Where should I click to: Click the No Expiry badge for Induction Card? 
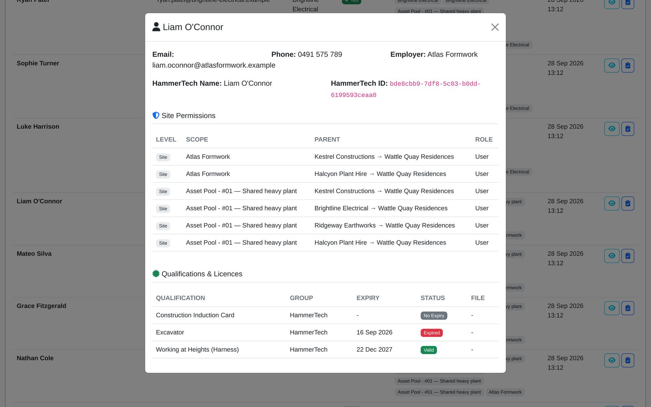pos(434,316)
